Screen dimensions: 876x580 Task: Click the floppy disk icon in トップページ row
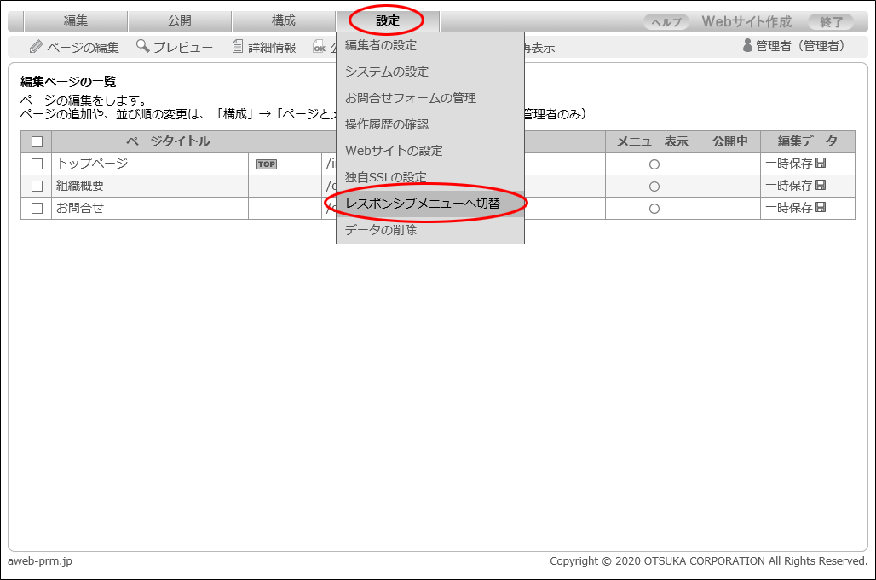coord(821,164)
